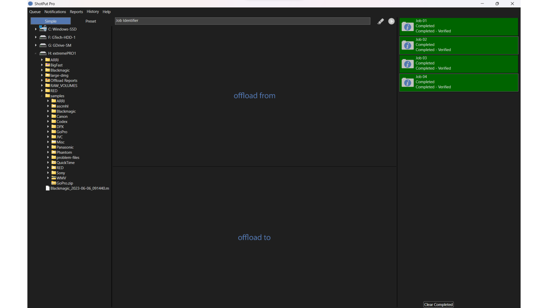Minimize the ShotPut Pro window
This screenshot has height=308, width=548.
(482, 4)
